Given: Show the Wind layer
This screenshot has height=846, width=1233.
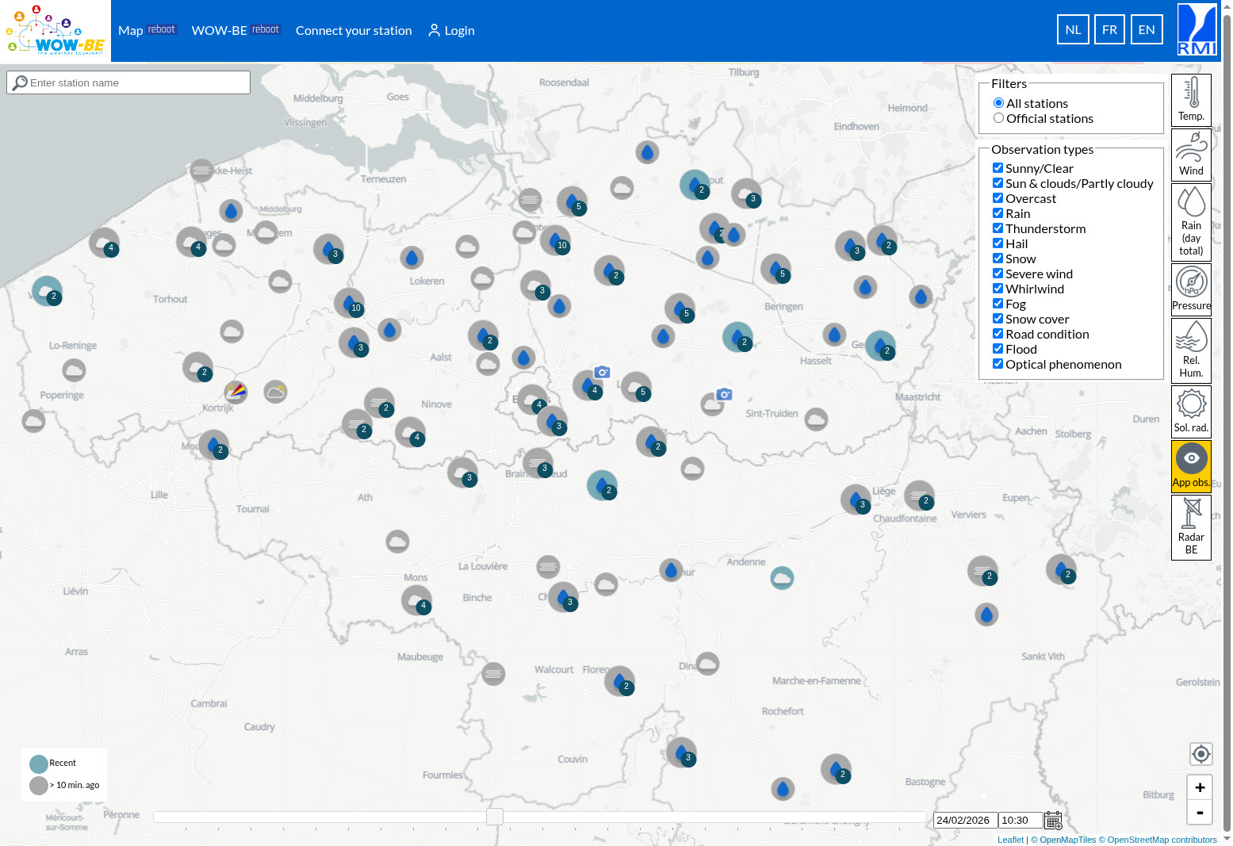Looking at the screenshot, I should click(1191, 155).
